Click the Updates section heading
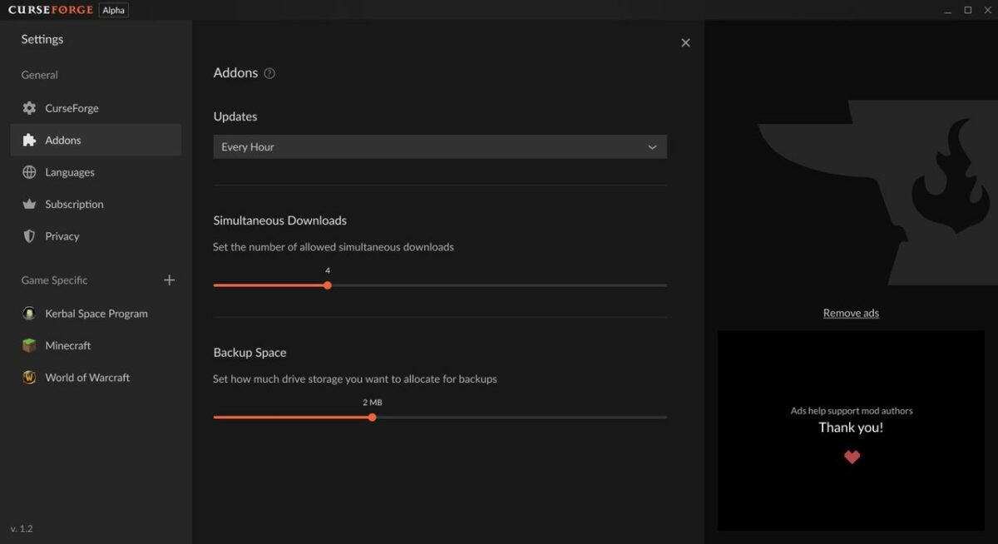998x544 pixels. click(x=235, y=116)
